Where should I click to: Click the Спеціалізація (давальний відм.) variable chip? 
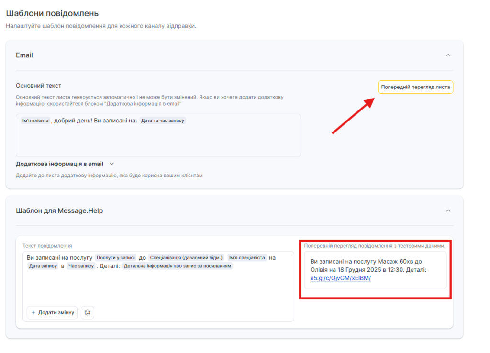(x=186, y=257)
